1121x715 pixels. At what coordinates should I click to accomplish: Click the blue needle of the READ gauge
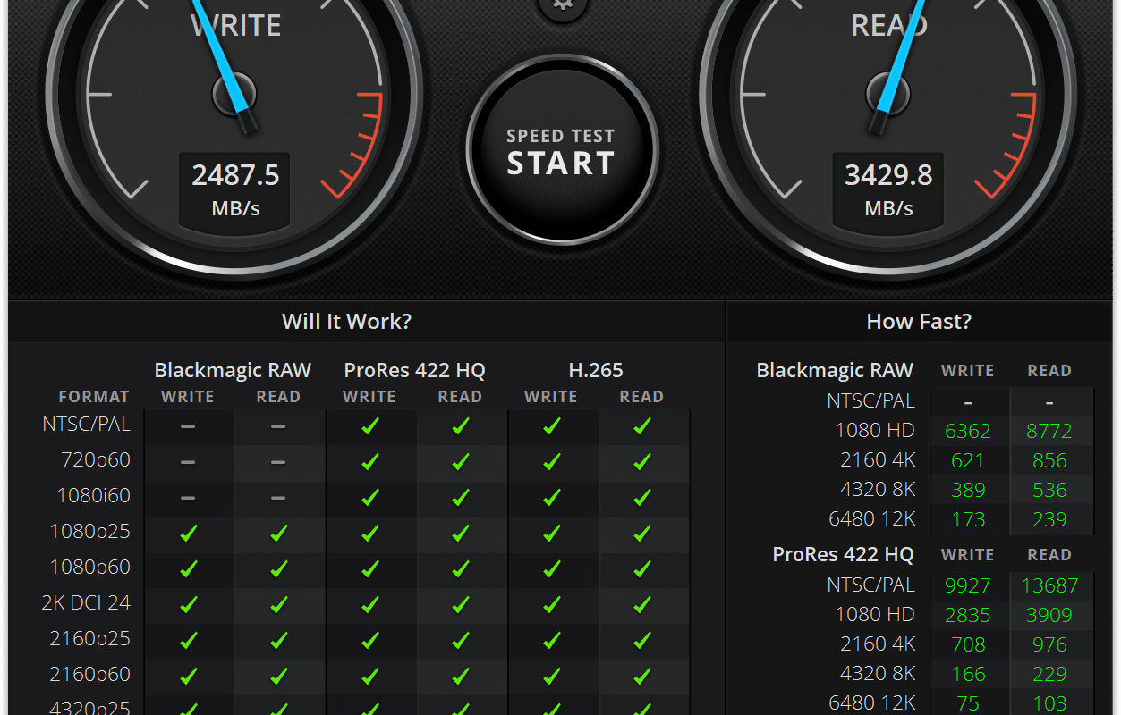click(900, 55)
